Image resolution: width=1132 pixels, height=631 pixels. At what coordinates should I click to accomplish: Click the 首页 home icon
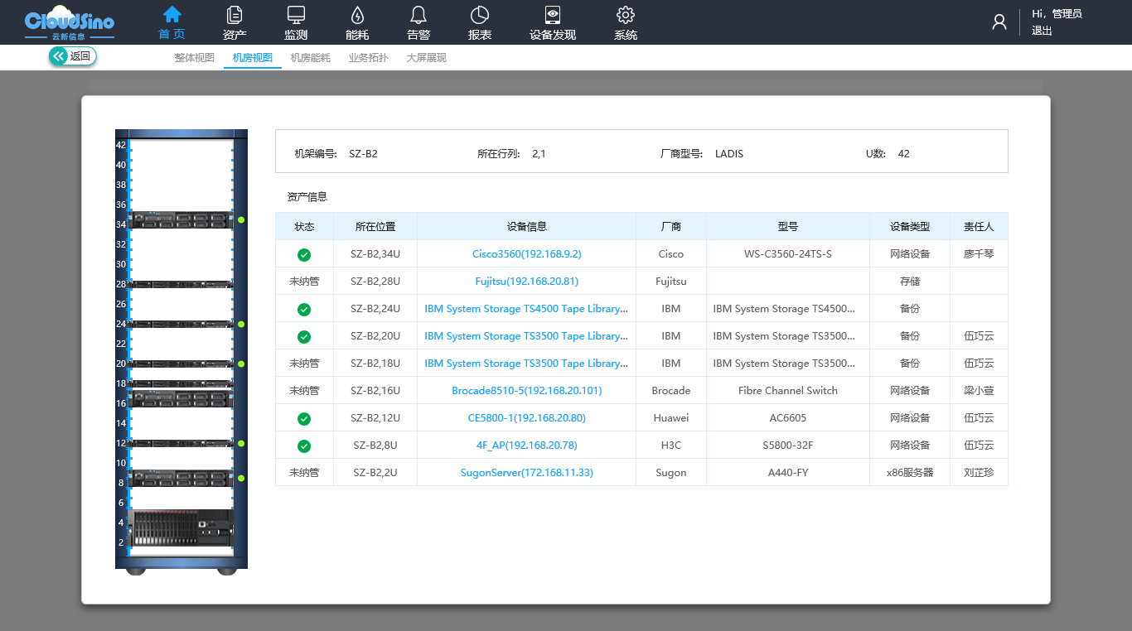pos(172,15)
